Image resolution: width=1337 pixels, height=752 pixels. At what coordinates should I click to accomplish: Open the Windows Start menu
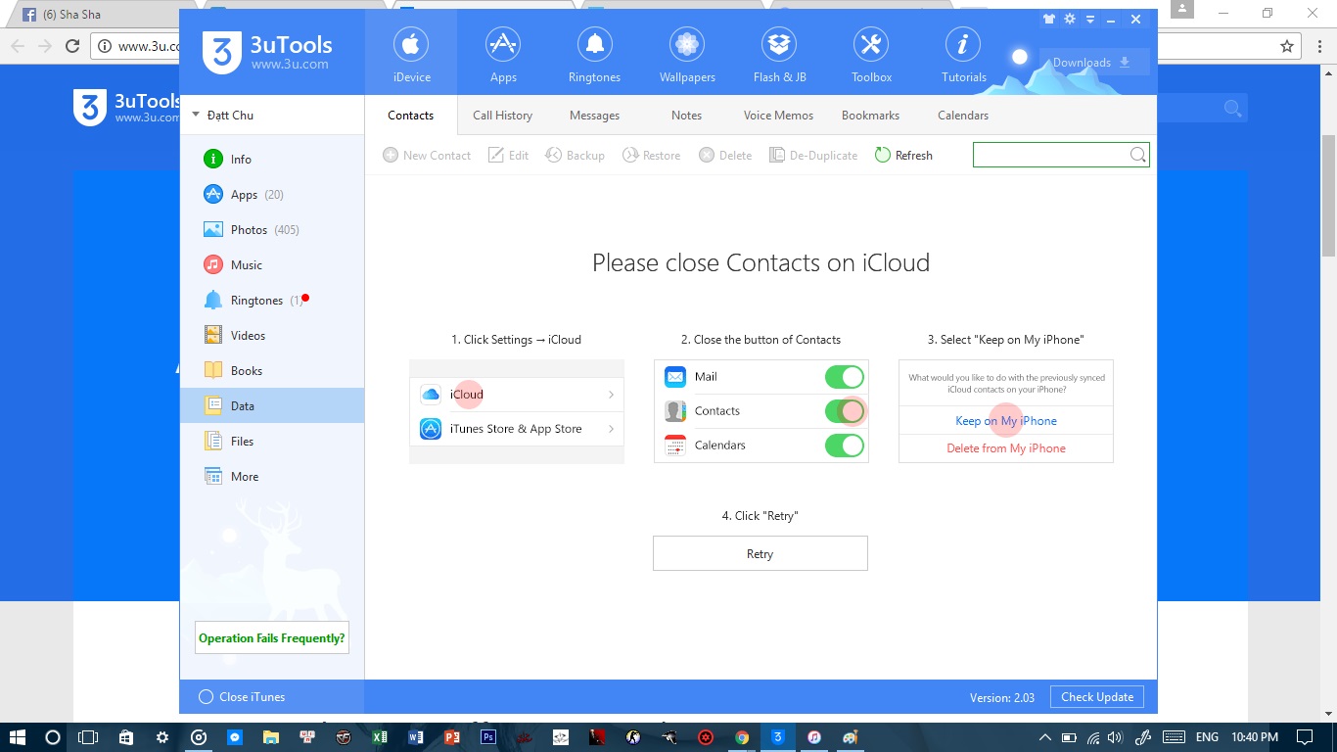(17, 737)
